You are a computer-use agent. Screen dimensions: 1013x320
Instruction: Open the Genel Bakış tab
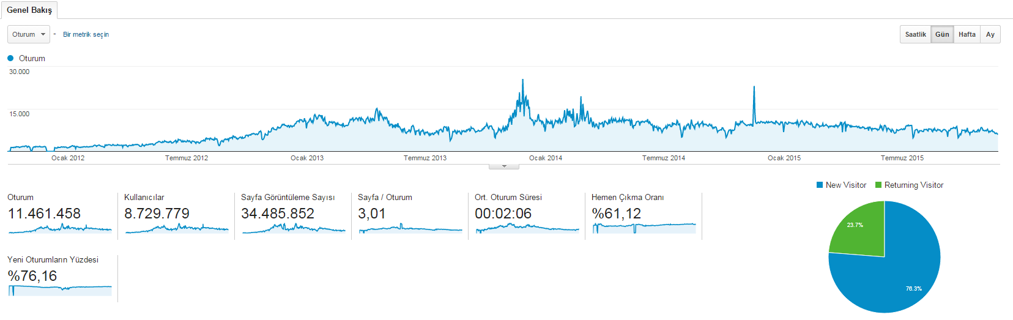click(x=29, y=10)
